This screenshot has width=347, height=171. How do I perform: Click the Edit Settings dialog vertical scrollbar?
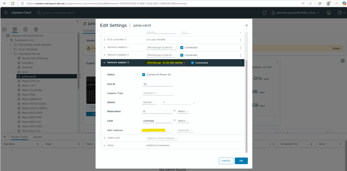coord(247,106)
